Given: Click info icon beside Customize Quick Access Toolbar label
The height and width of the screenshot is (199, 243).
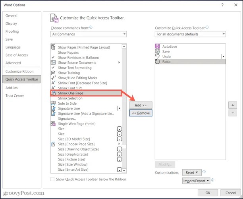Looking at the screenshot, I should tap(207, 27).
